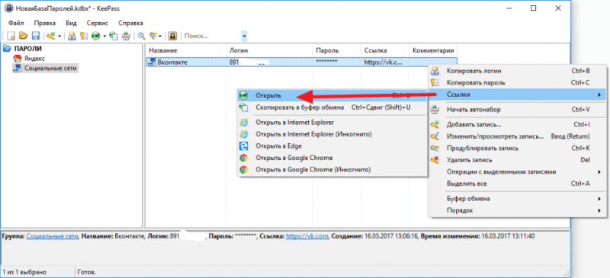Click the Copy password toolbar icon

(84, 36)
